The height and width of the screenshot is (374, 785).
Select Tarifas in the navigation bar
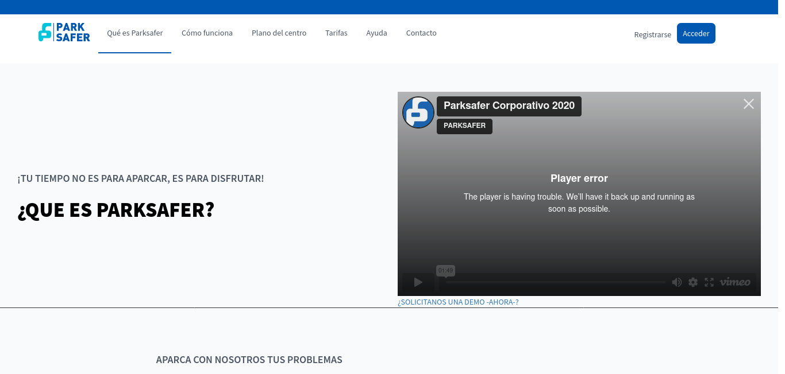coord(336,33)
